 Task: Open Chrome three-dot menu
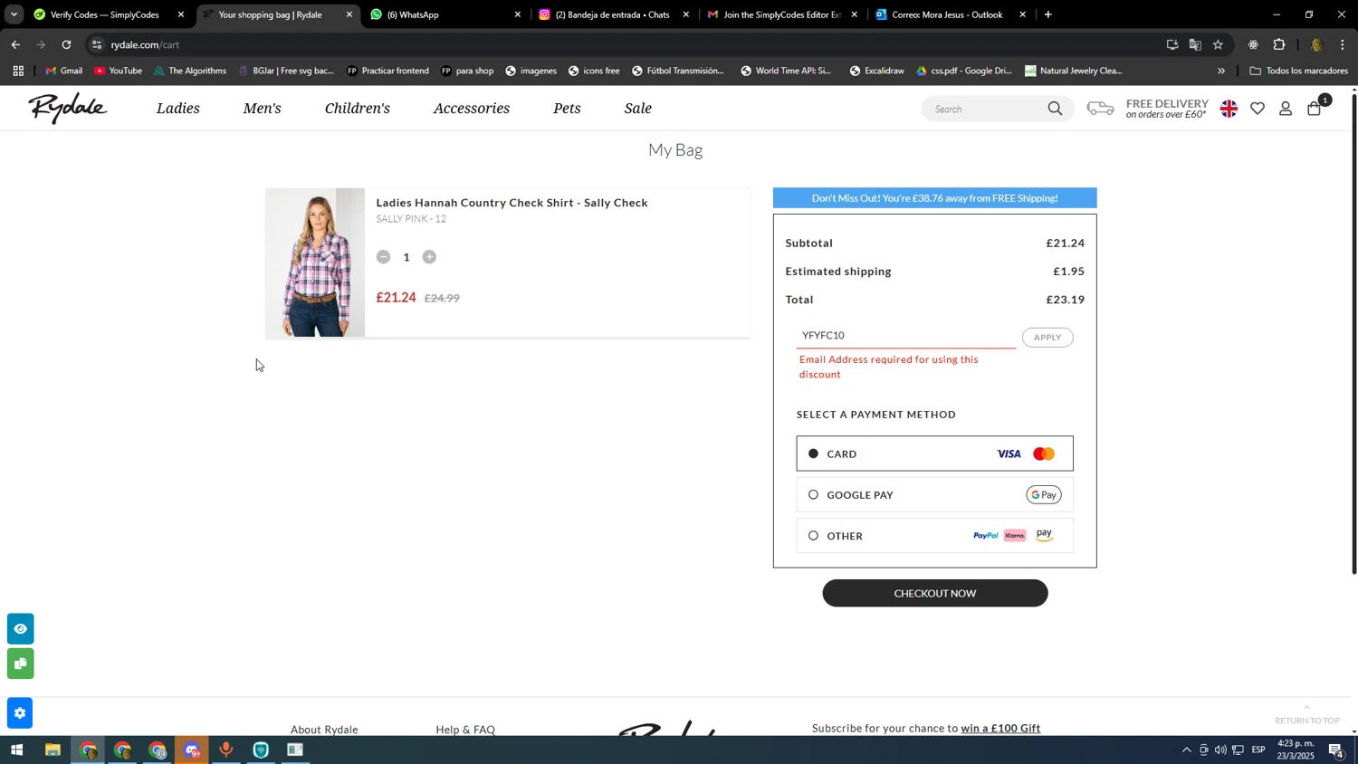[x=1343, y=44]
